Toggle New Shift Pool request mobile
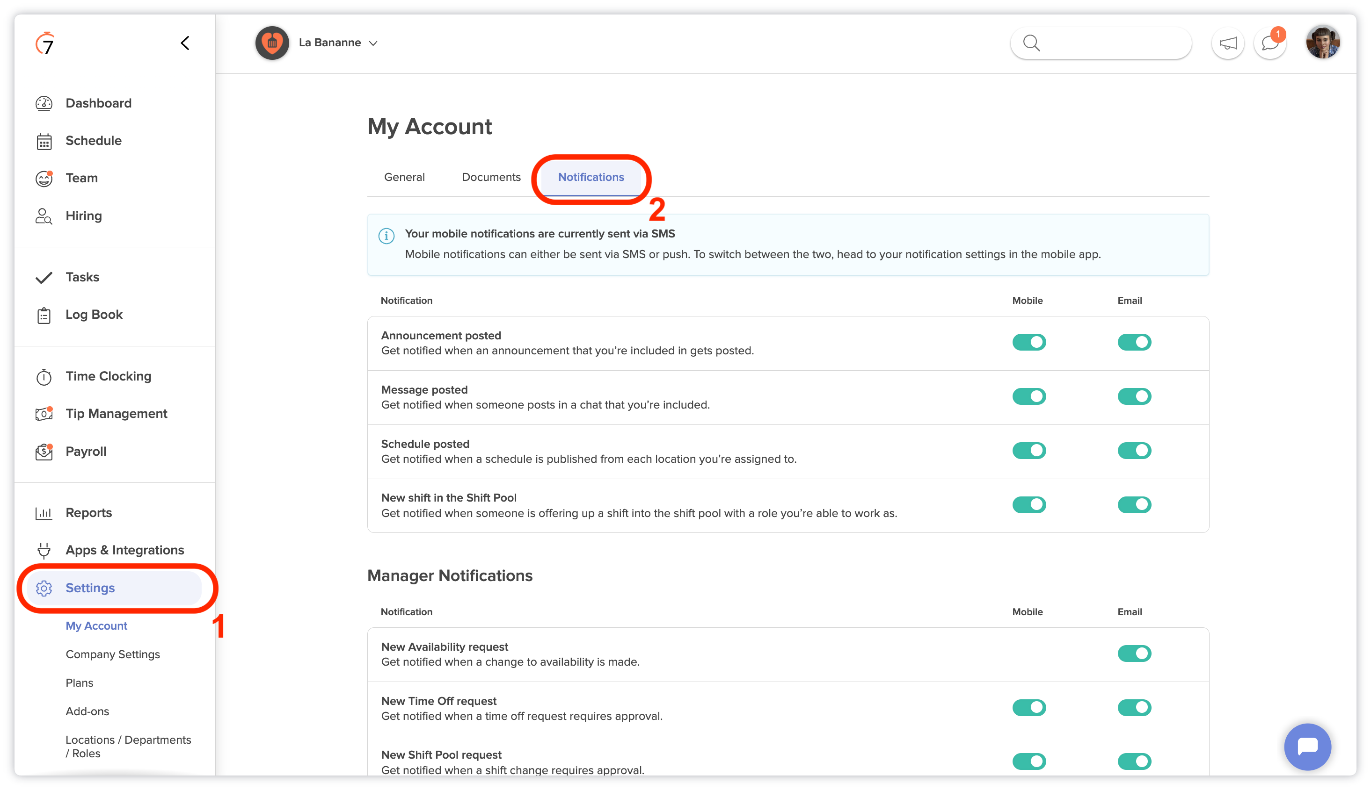Image resolution: width=1371 pixels, height=790 pixels. pyautogui.click(x=1028, y=761)
